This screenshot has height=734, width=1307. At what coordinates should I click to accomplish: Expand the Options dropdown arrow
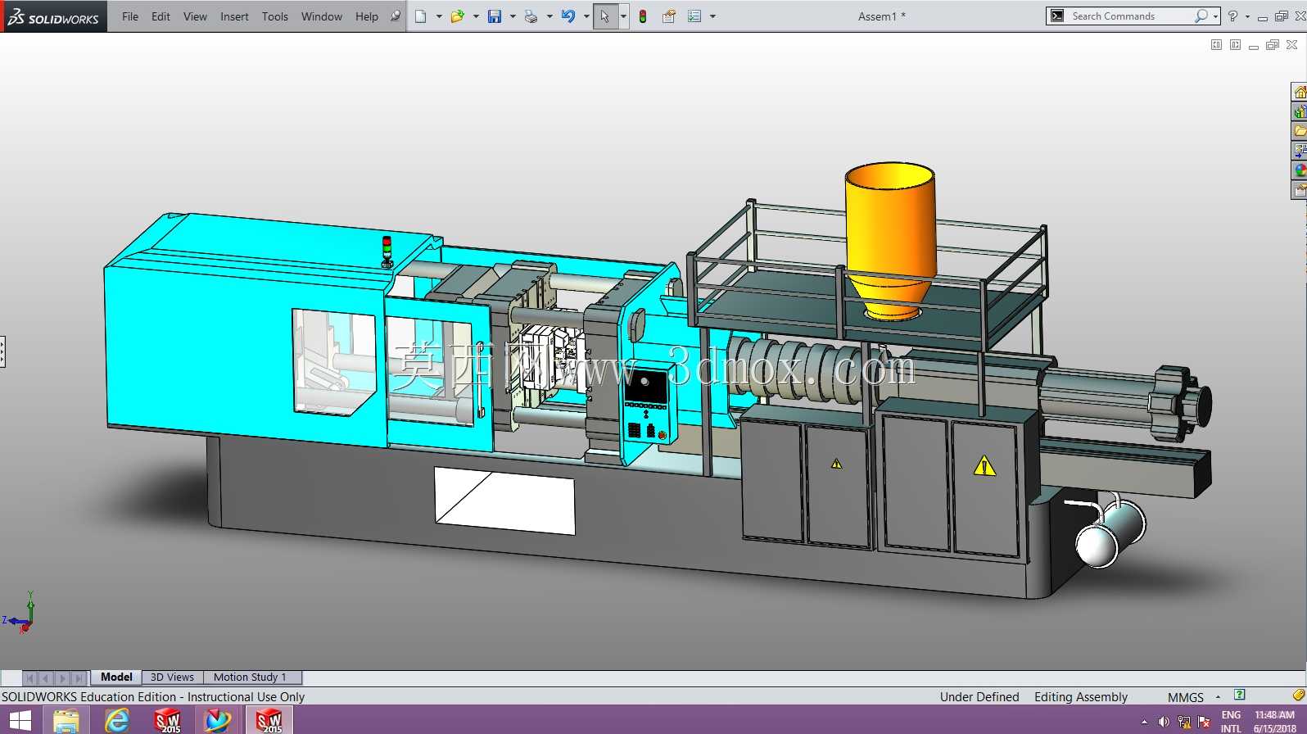(x=712, y=16)
